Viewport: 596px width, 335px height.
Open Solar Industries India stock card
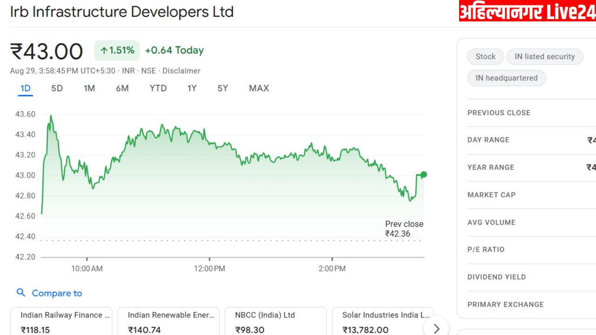383,321
